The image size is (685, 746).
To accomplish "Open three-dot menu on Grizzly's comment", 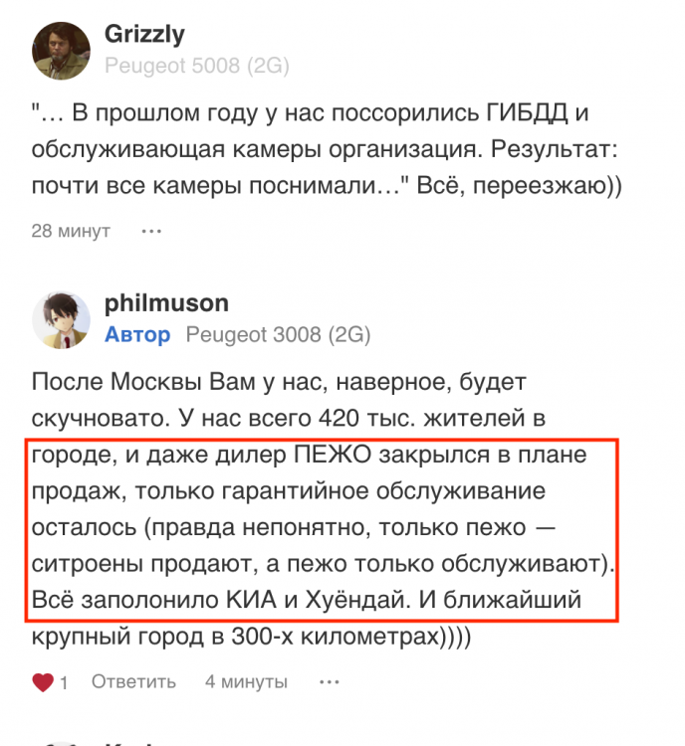I will [150, 231].
